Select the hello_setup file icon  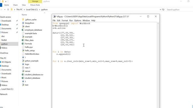[x=23, y=50]
